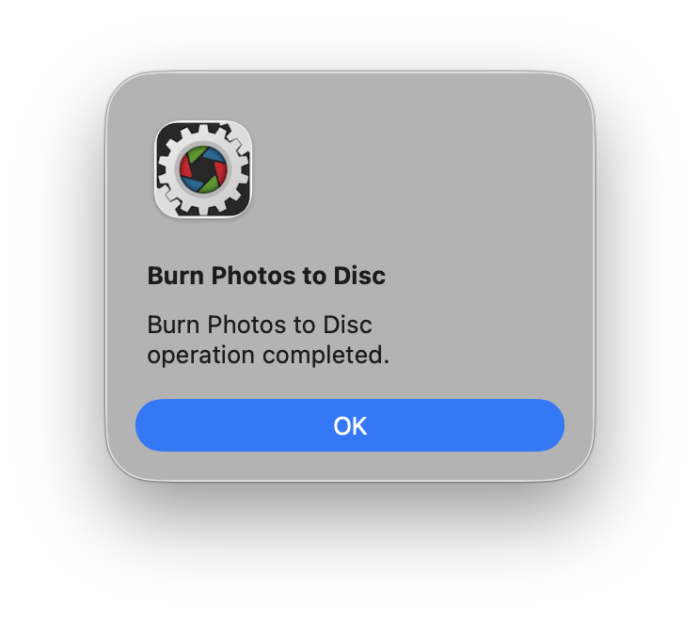Image resolution: width=700 pixels, height=621 pixels.
Task: Select the bold "Burn Photos to Disc" heading
Action: [x=266, y=275]
